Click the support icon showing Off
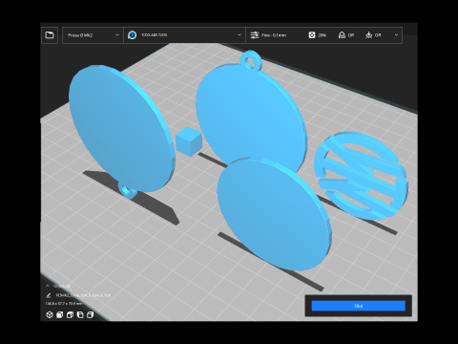Screen dimensions: 458x344 pyautogui.click(x=342, y=35)
